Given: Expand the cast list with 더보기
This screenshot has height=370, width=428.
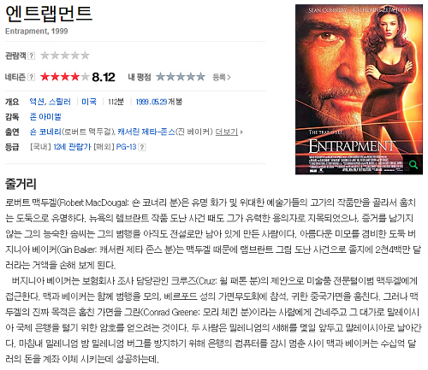Looking at the screenshot, I should [229, 132].
